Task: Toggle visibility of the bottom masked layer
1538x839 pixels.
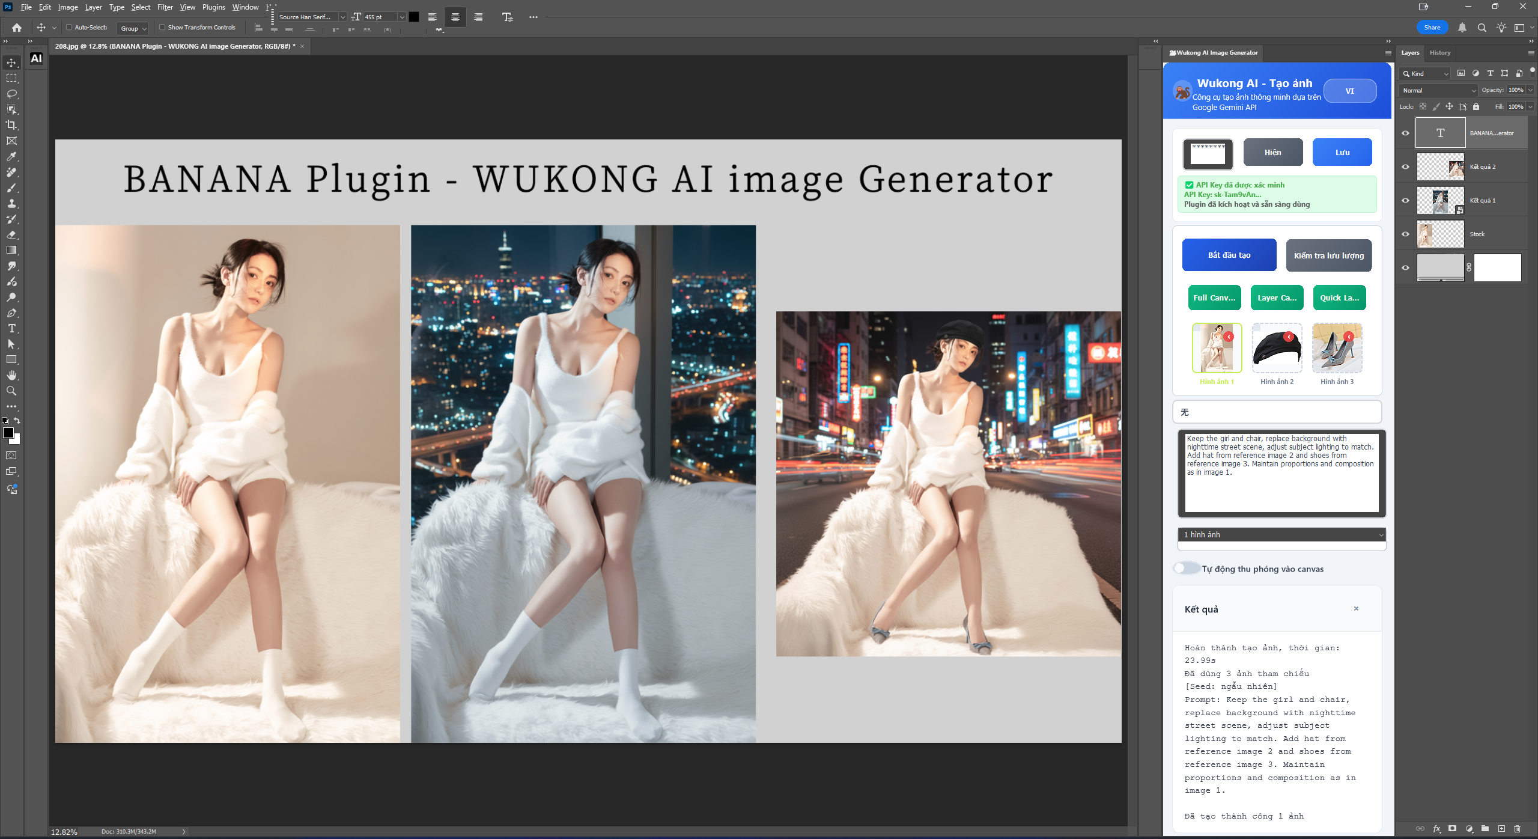Action: [x=1405, y=268]
